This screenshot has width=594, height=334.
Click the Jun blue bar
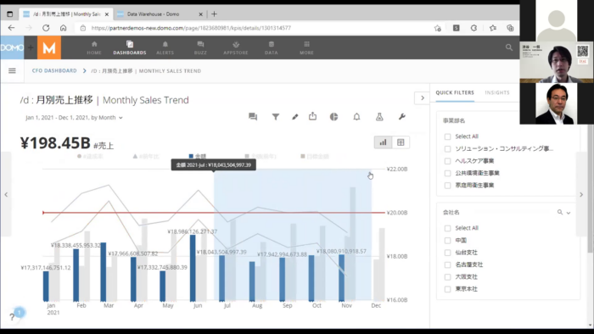coord(193,268)
